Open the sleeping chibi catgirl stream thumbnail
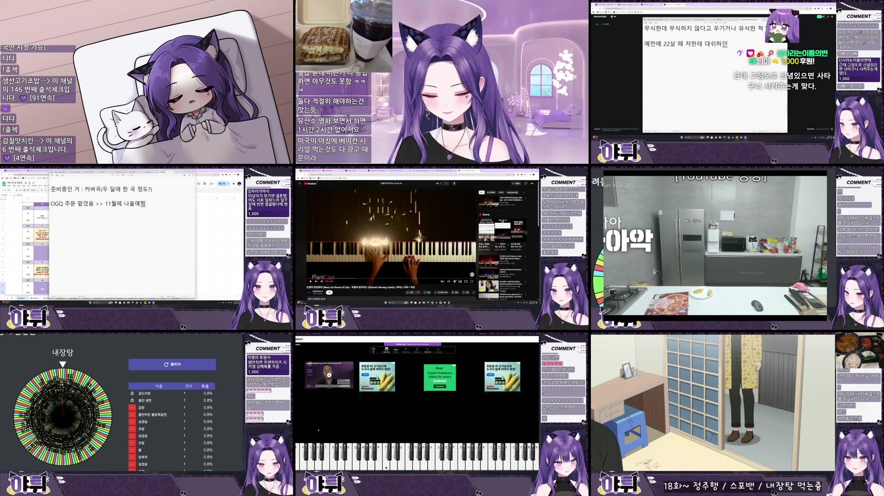 (x=146, y=82)
